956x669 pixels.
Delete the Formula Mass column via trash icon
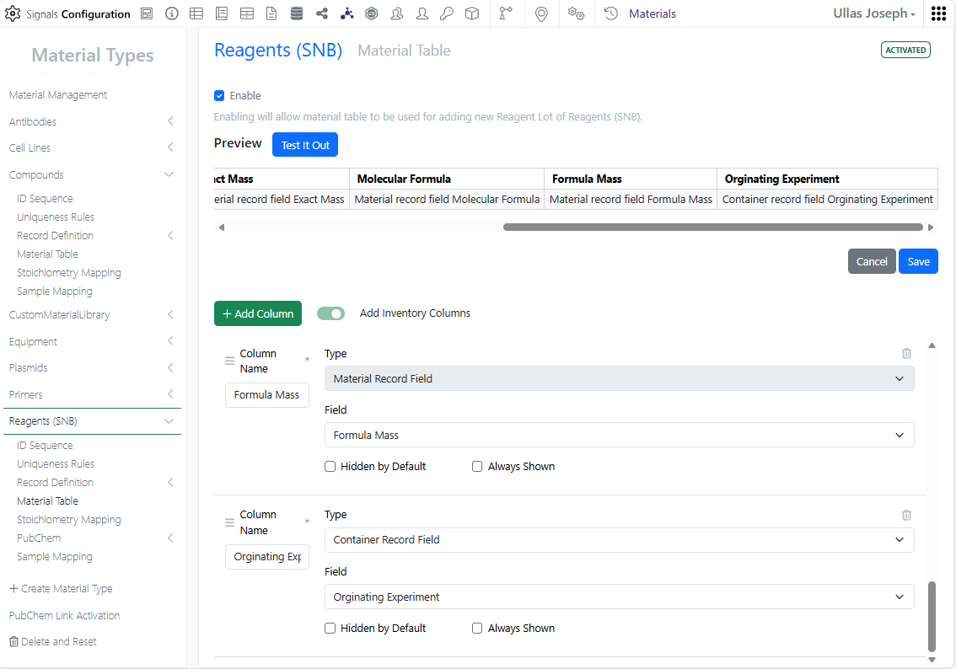(x=906, y=354)
